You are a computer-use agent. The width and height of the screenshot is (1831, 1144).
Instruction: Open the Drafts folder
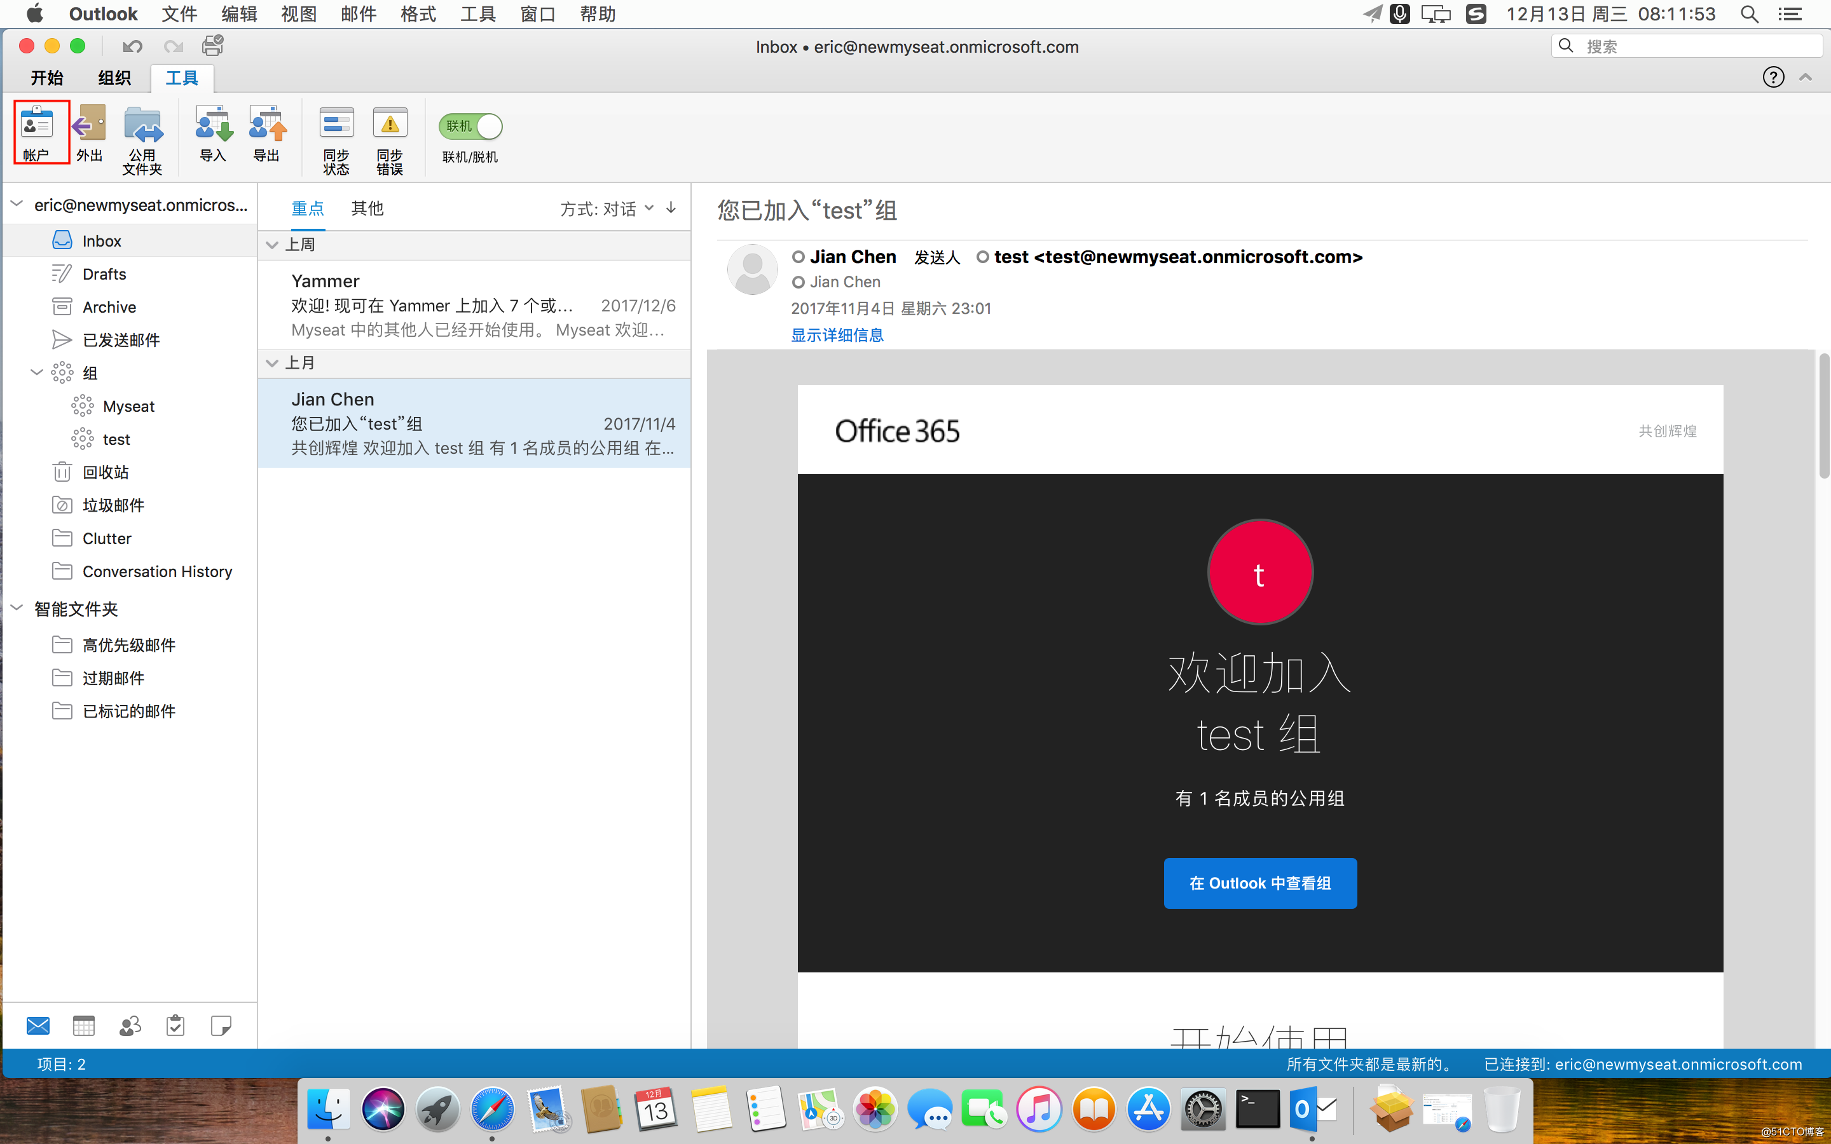click(x=130, y=274)
